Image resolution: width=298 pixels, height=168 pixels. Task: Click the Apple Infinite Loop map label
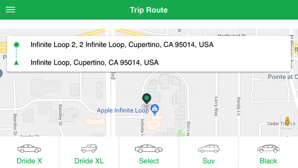[123, 110]
